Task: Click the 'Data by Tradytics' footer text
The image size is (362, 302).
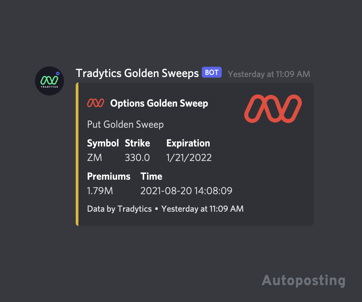Action: point(119,209)
